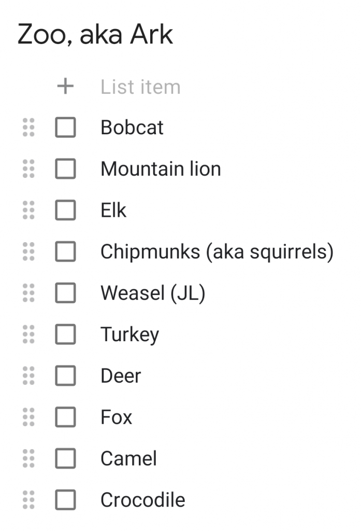Click the Crocodile item text

(x=142, y=500)
